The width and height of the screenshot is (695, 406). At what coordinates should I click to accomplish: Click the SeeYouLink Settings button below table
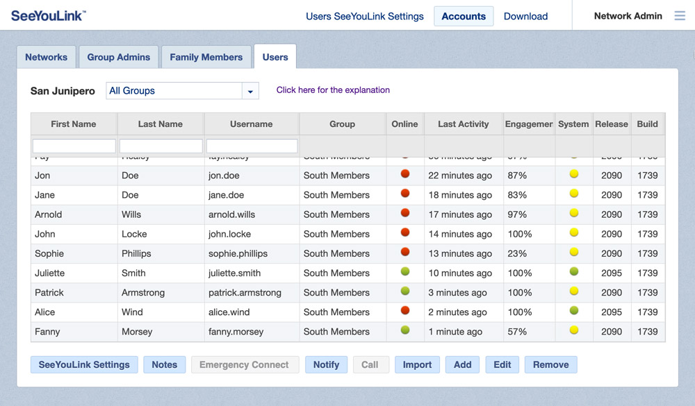84,365
